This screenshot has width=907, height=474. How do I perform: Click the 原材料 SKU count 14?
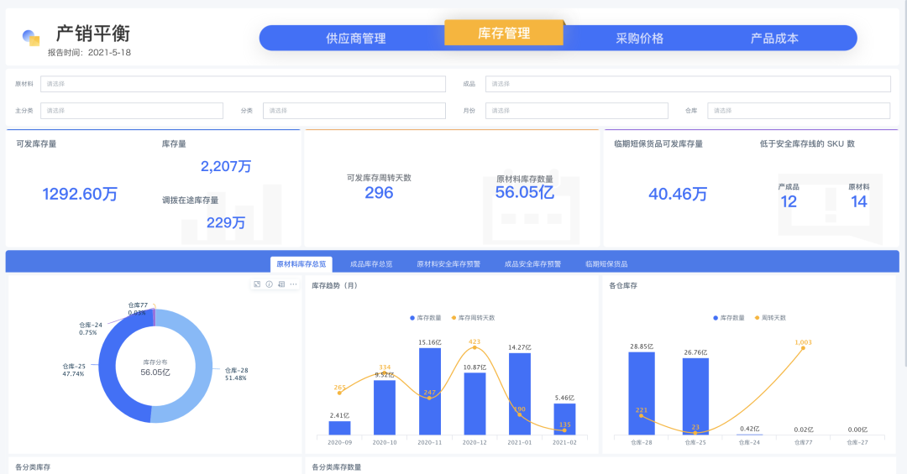(x=859, y=201)
